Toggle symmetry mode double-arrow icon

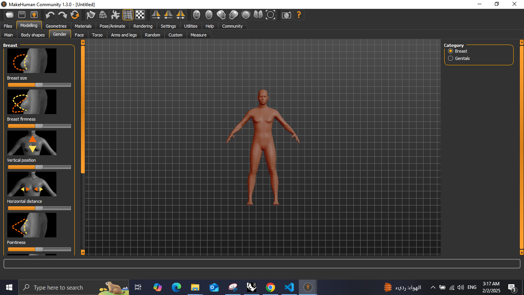(x=181, y=15)
